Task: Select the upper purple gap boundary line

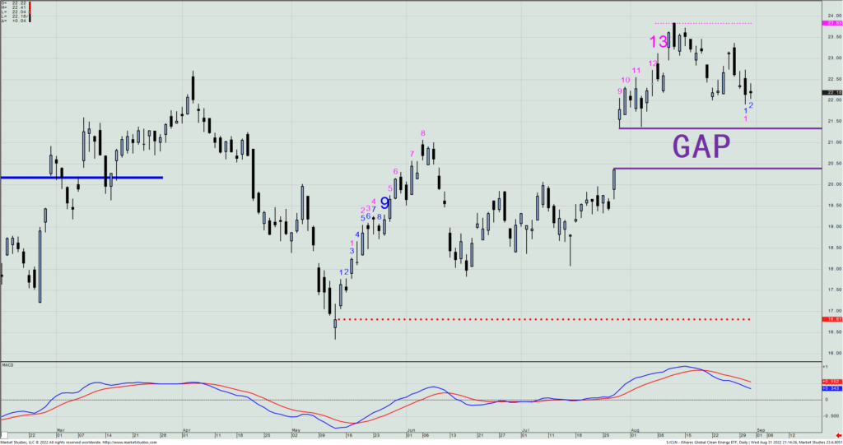Action: point(720,128)
